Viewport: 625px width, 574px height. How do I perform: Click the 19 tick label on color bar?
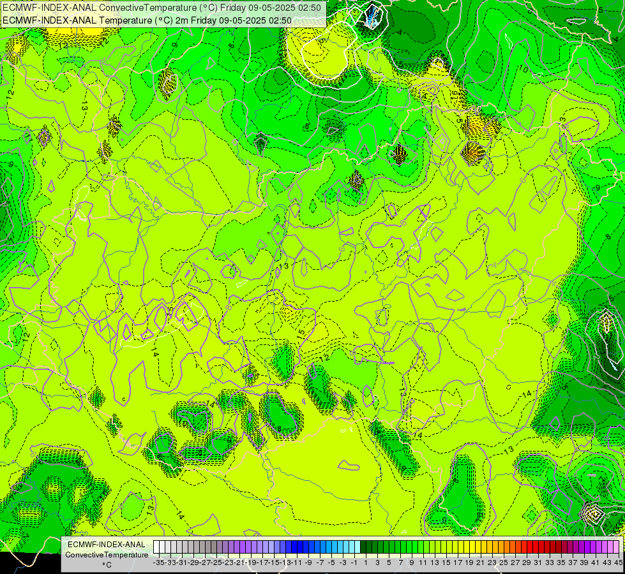(x=469, y=563)
